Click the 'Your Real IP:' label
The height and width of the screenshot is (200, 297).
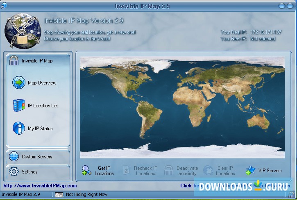234,32
